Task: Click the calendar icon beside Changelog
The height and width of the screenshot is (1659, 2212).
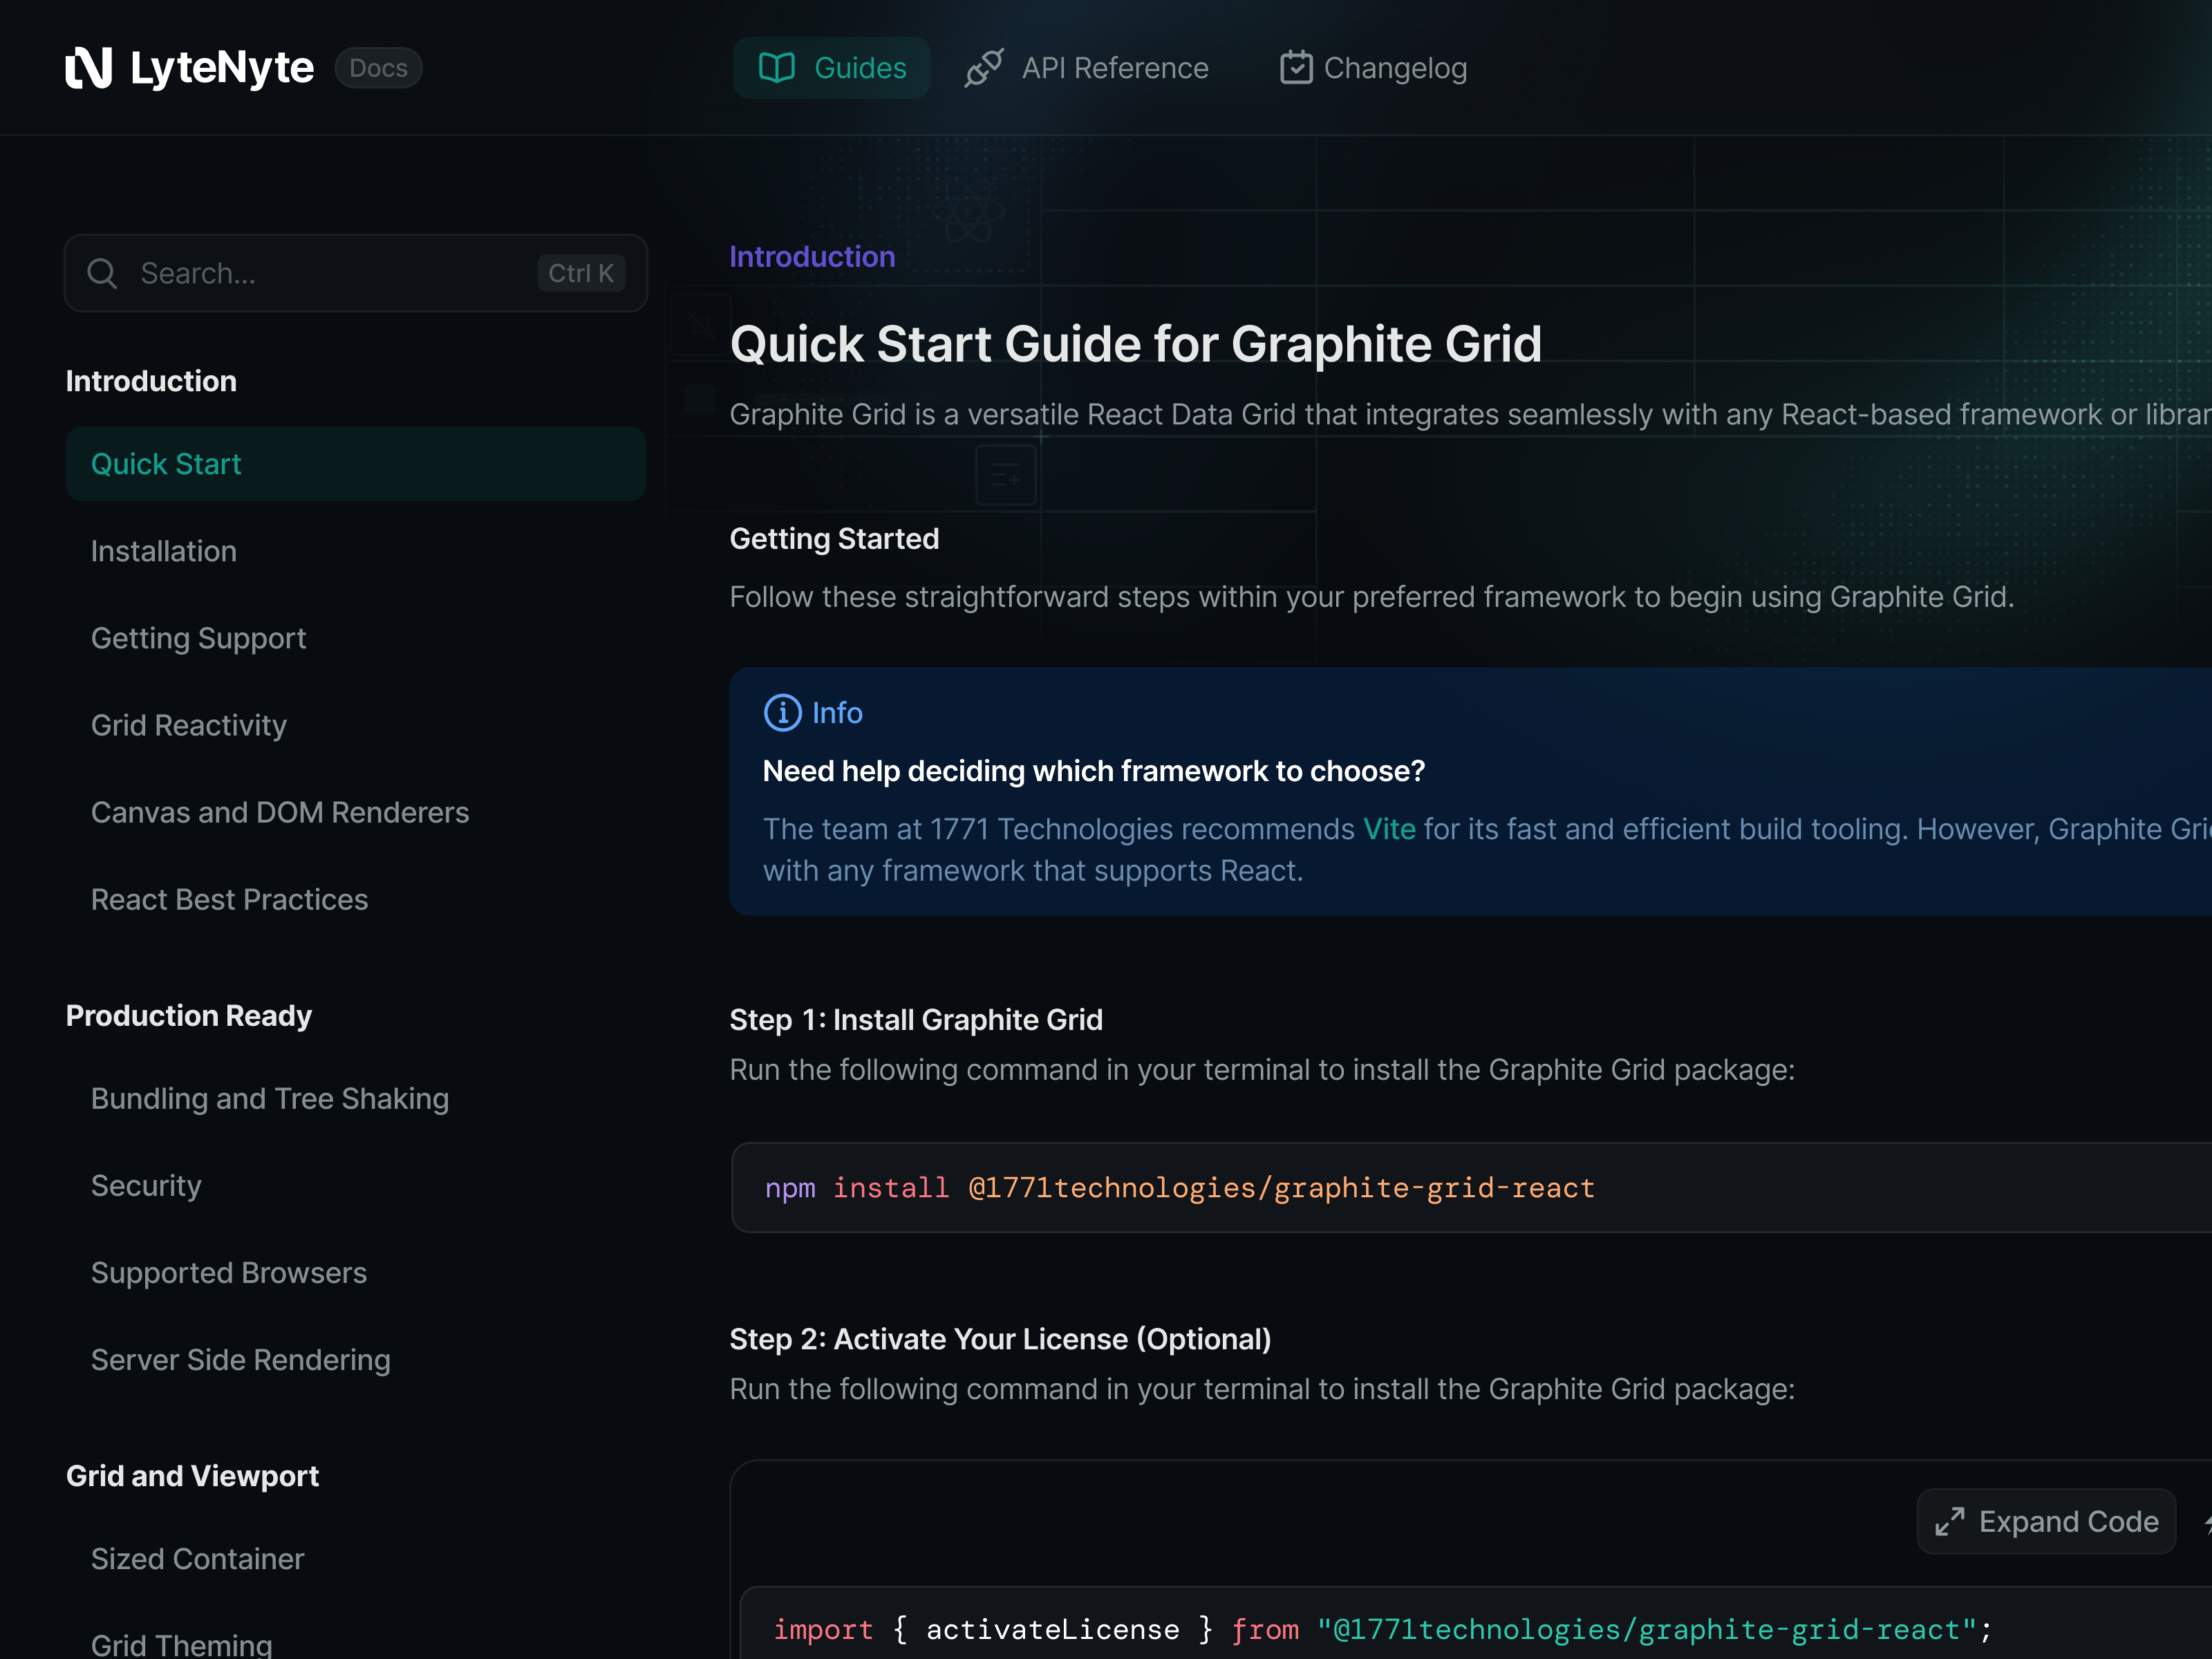Action: (1296, 67)
